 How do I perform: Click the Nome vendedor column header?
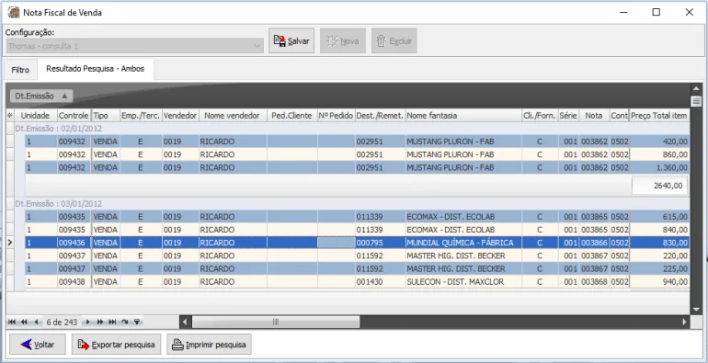(x=233, y=116)
